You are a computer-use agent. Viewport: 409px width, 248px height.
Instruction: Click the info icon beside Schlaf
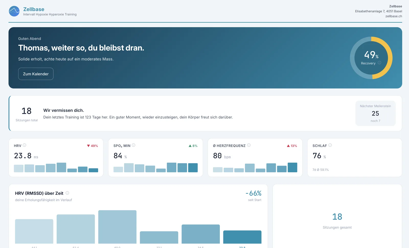pos(330,145)
